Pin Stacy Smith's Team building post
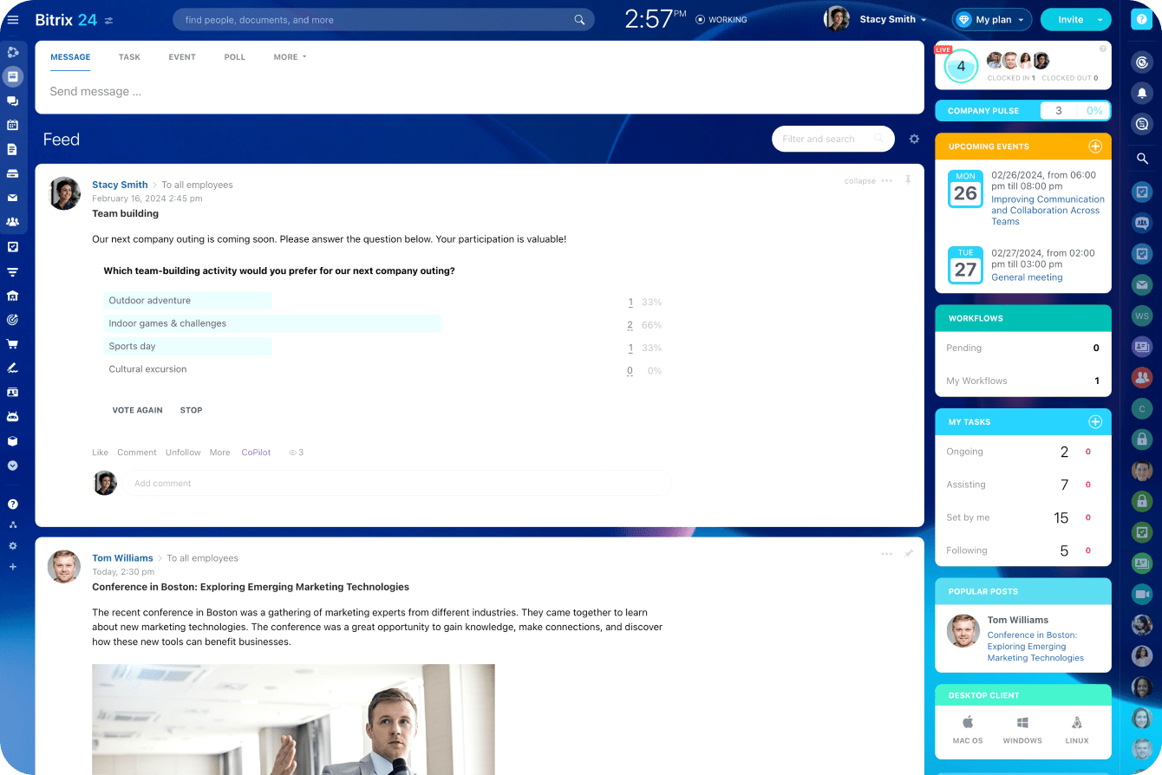The image size is (1162, 775). tap(908, 180)
